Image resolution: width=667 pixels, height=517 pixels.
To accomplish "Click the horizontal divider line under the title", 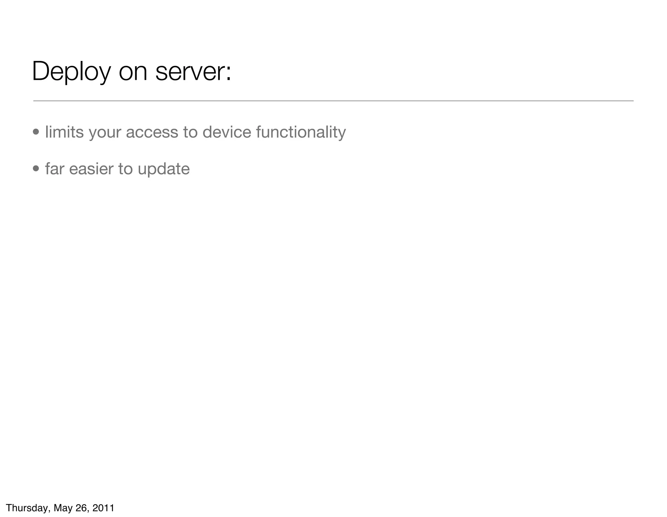I will point(333,101).
